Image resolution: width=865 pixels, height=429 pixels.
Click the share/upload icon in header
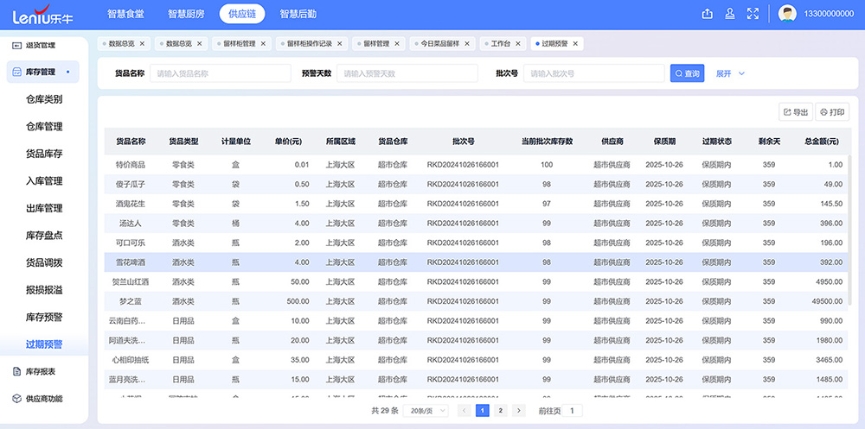pos(708,14)
